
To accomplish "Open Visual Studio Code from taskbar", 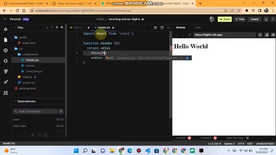I will point(147,151).
